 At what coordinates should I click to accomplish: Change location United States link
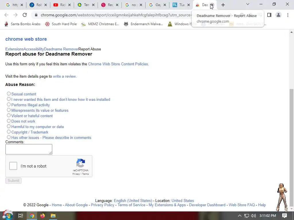pos(183,201)
